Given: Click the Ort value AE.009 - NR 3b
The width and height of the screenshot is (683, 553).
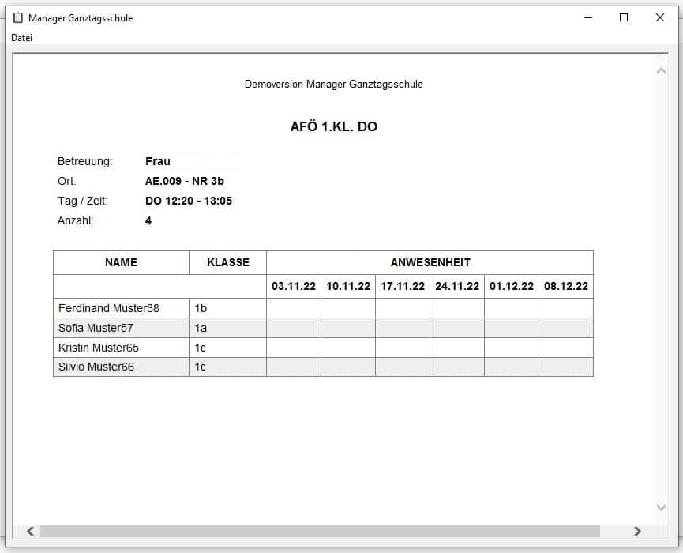Looking at the screenshot, I should (183, 181).
